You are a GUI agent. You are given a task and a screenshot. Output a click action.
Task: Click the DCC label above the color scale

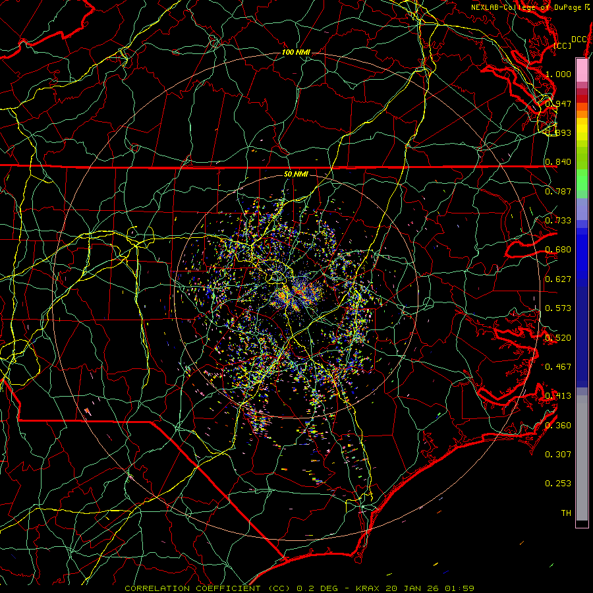(579, 40)
